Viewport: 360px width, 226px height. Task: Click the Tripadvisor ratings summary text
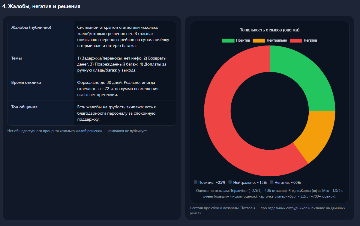point(269,193)
